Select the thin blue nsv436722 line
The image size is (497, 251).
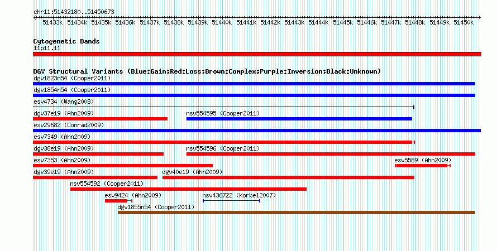[x=231, y=201]
